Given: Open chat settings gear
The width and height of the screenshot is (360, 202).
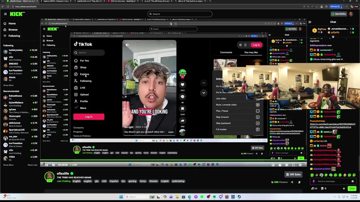Looking at the screenshot, I should coord(344,189).
